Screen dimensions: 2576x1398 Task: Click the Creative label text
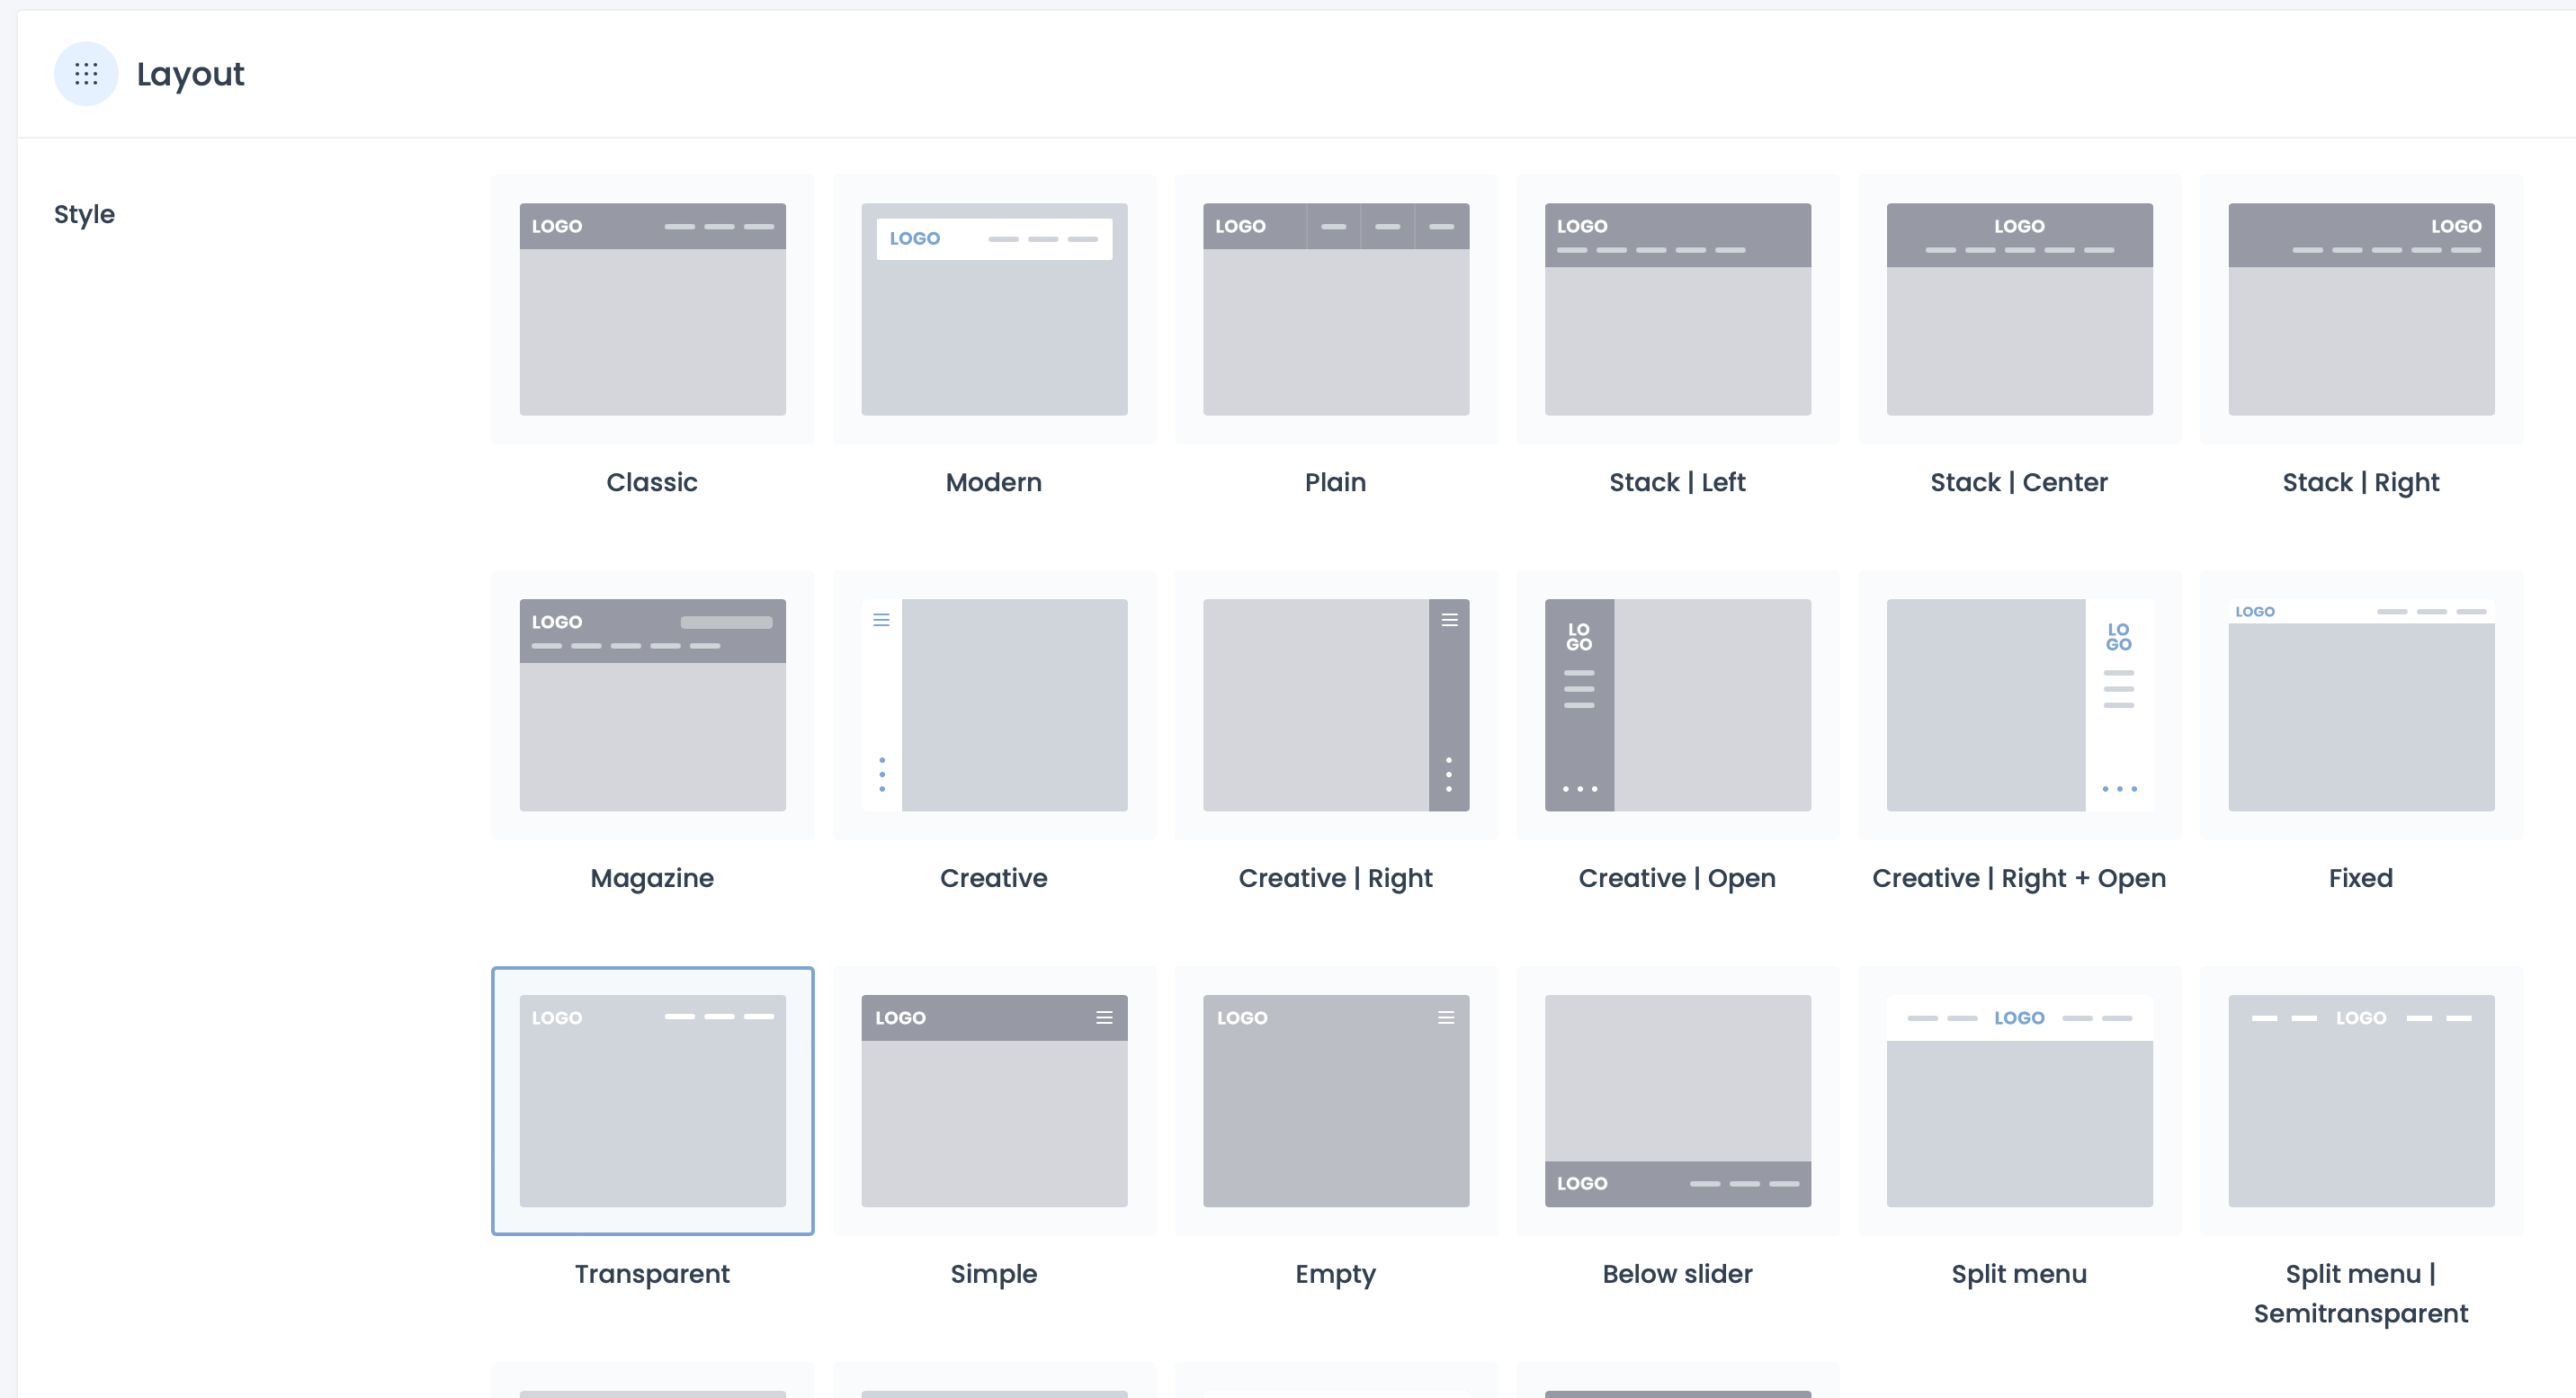tap(994, 878)
